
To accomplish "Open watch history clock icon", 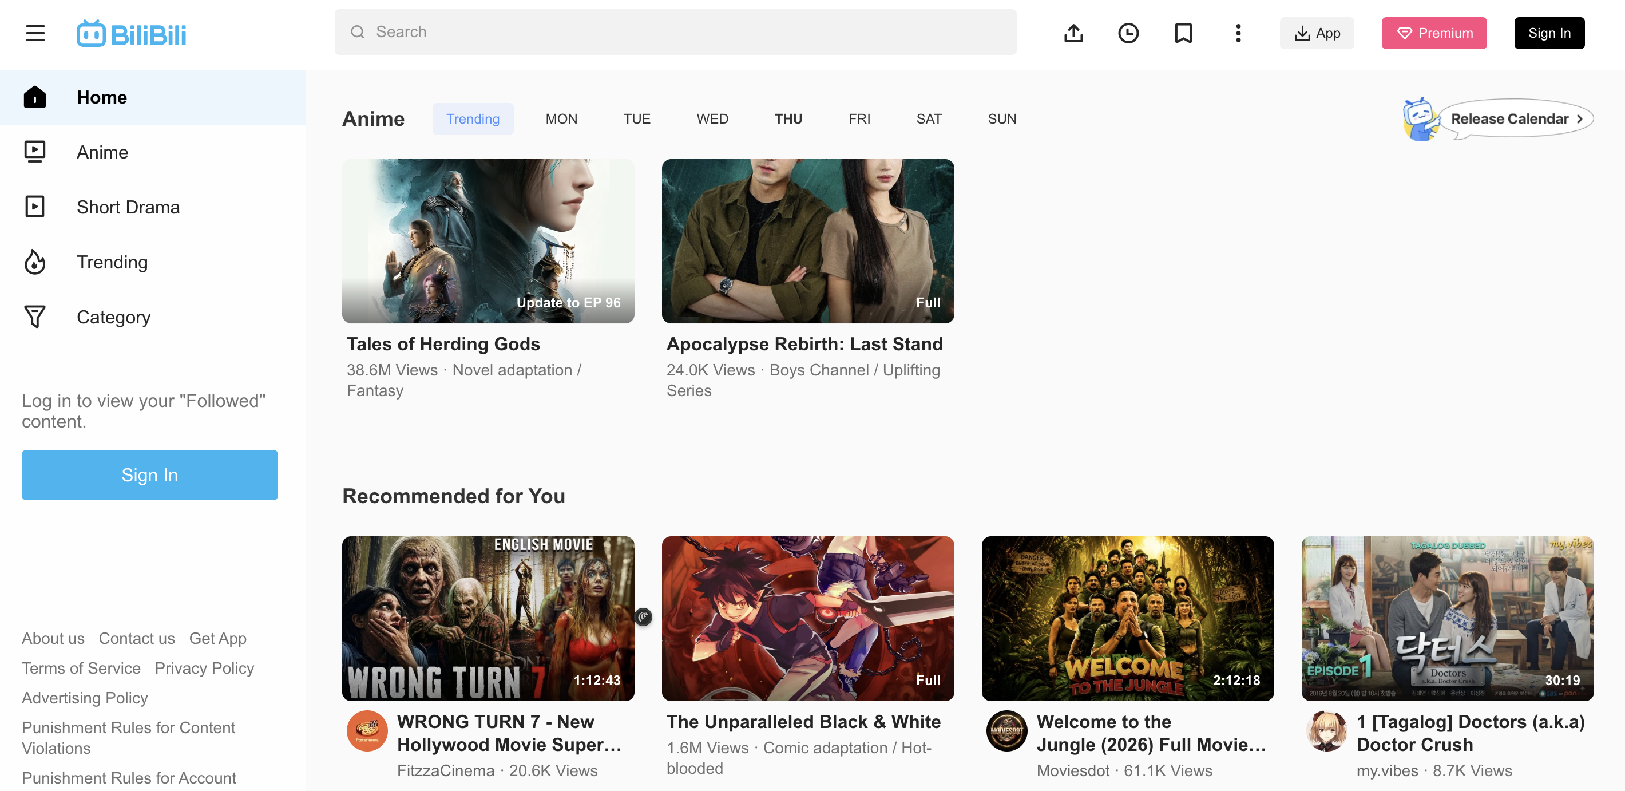I will click(1128, 33).
